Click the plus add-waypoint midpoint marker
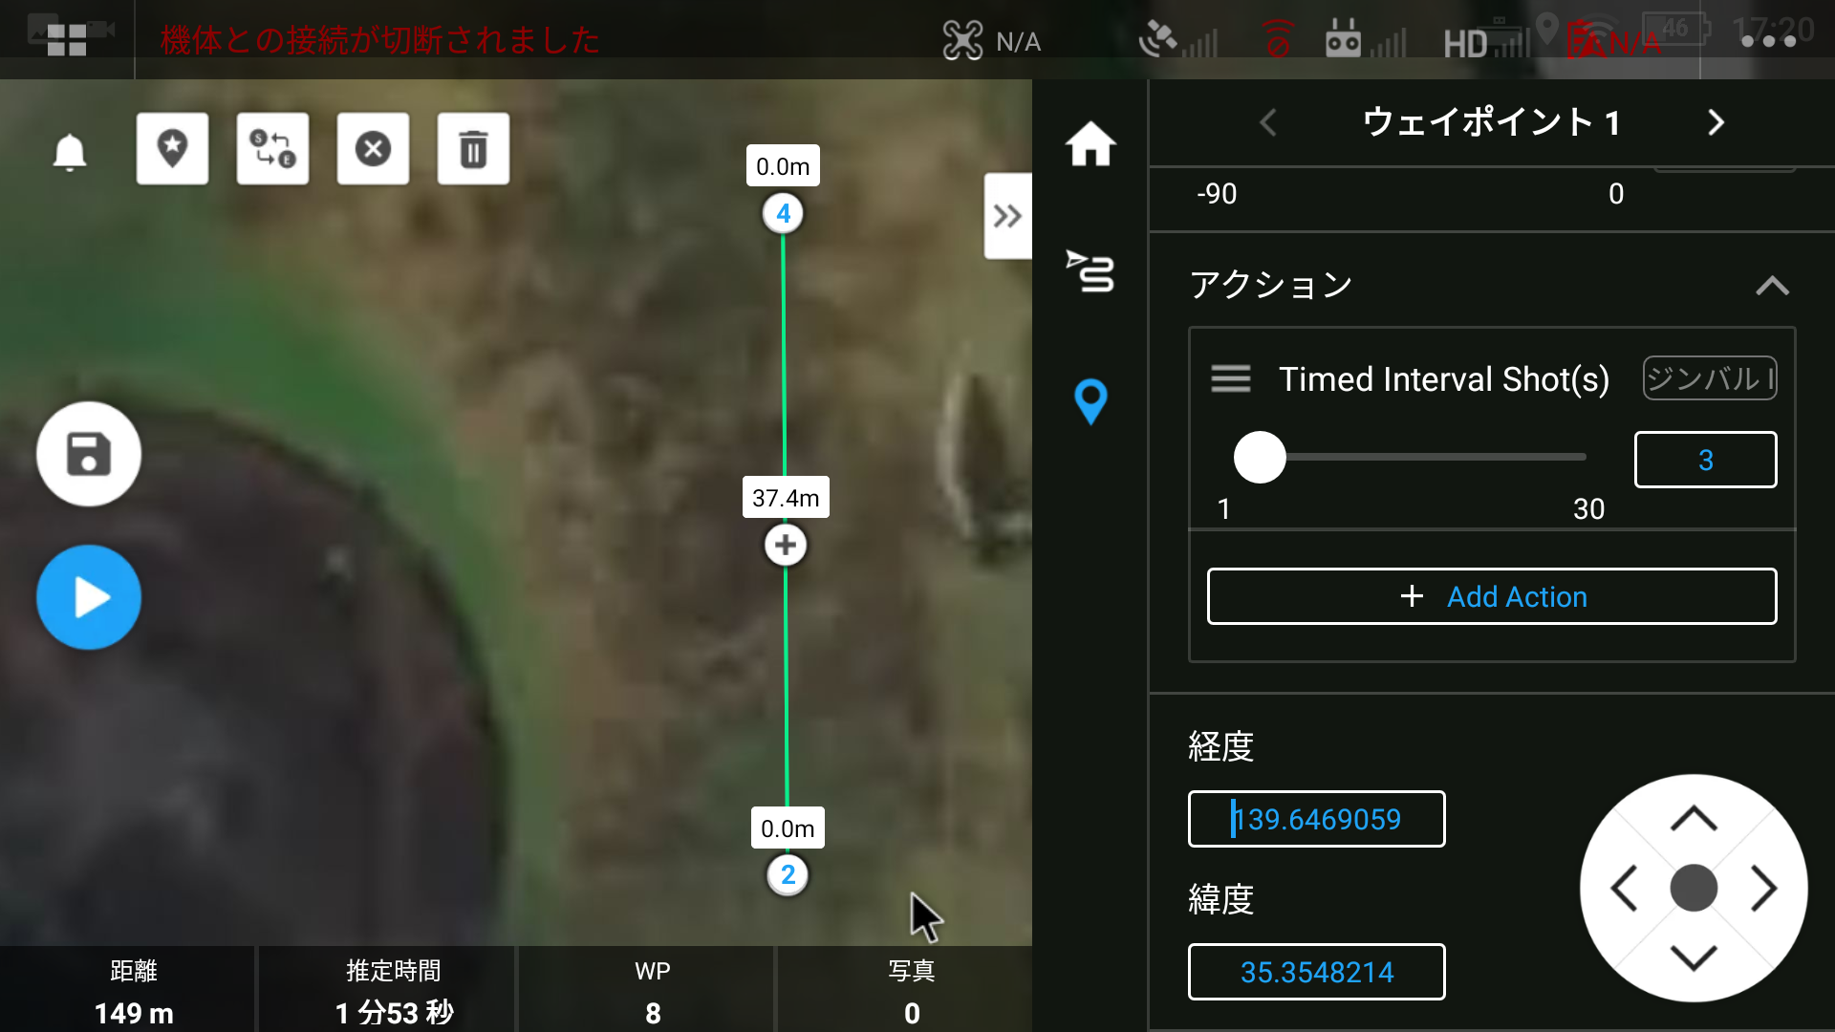The image size is (1835, 1032). [x=786, y=546]
